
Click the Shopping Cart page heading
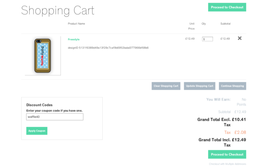coord(58,11)
